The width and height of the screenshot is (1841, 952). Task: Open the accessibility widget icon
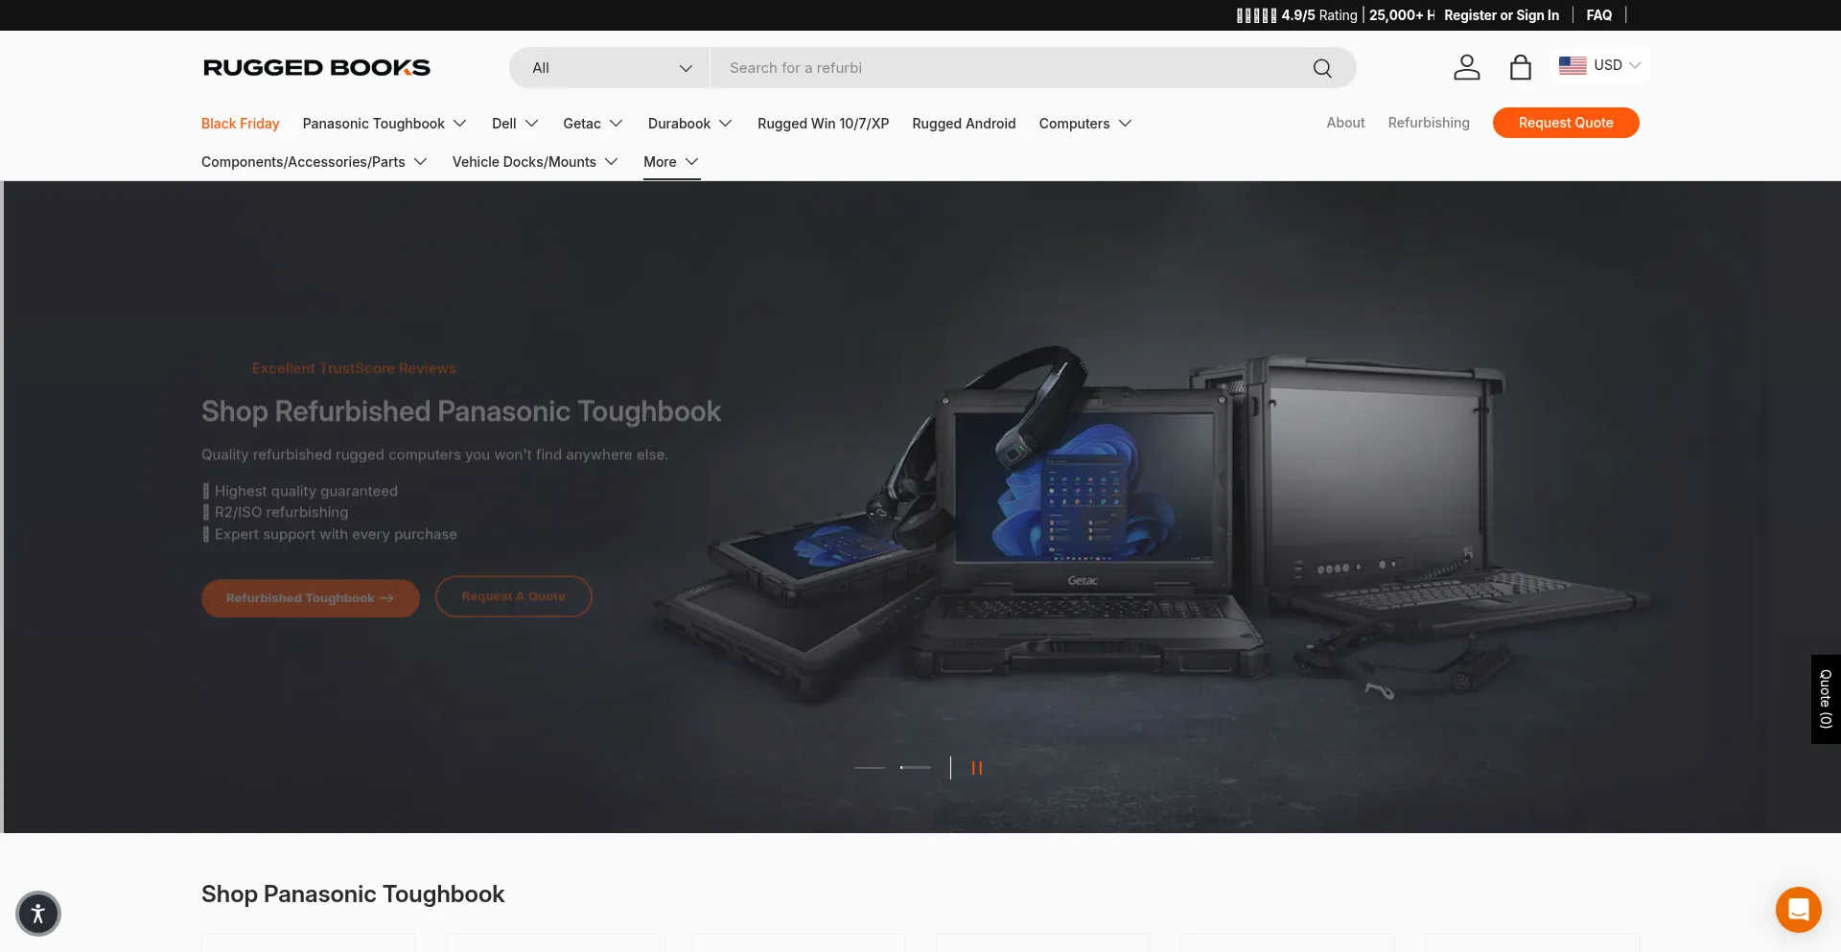[38, 913]
